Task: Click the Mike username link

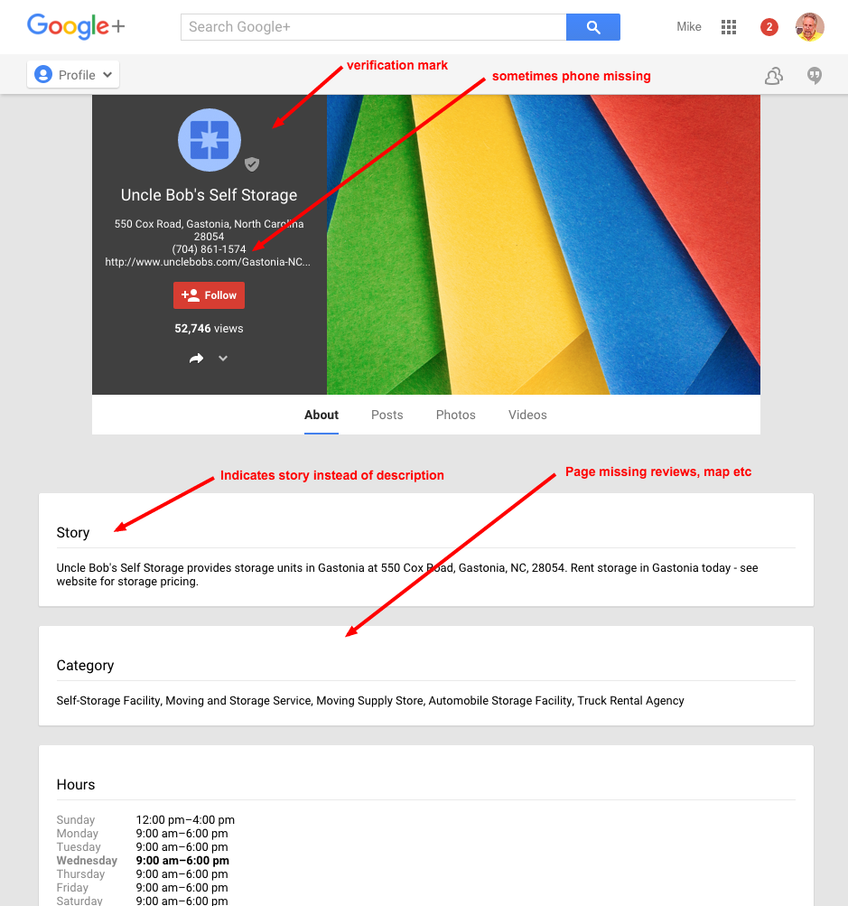Action: pyautogui.click(x=688, y=26)
